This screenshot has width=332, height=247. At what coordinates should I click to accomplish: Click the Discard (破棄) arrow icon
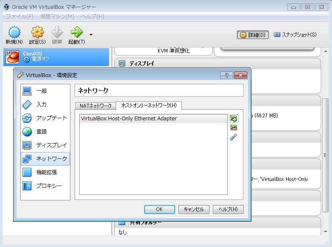(57, 32)
